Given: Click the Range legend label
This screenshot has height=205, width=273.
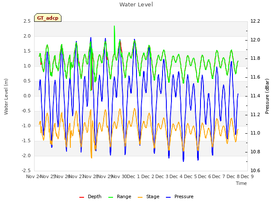Looking at the screenshot, I should pos(124,196).
